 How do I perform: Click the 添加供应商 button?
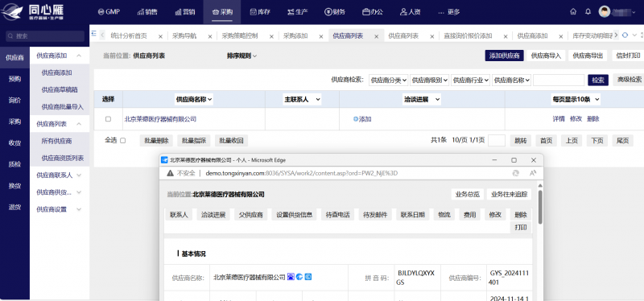click(505, 56)
